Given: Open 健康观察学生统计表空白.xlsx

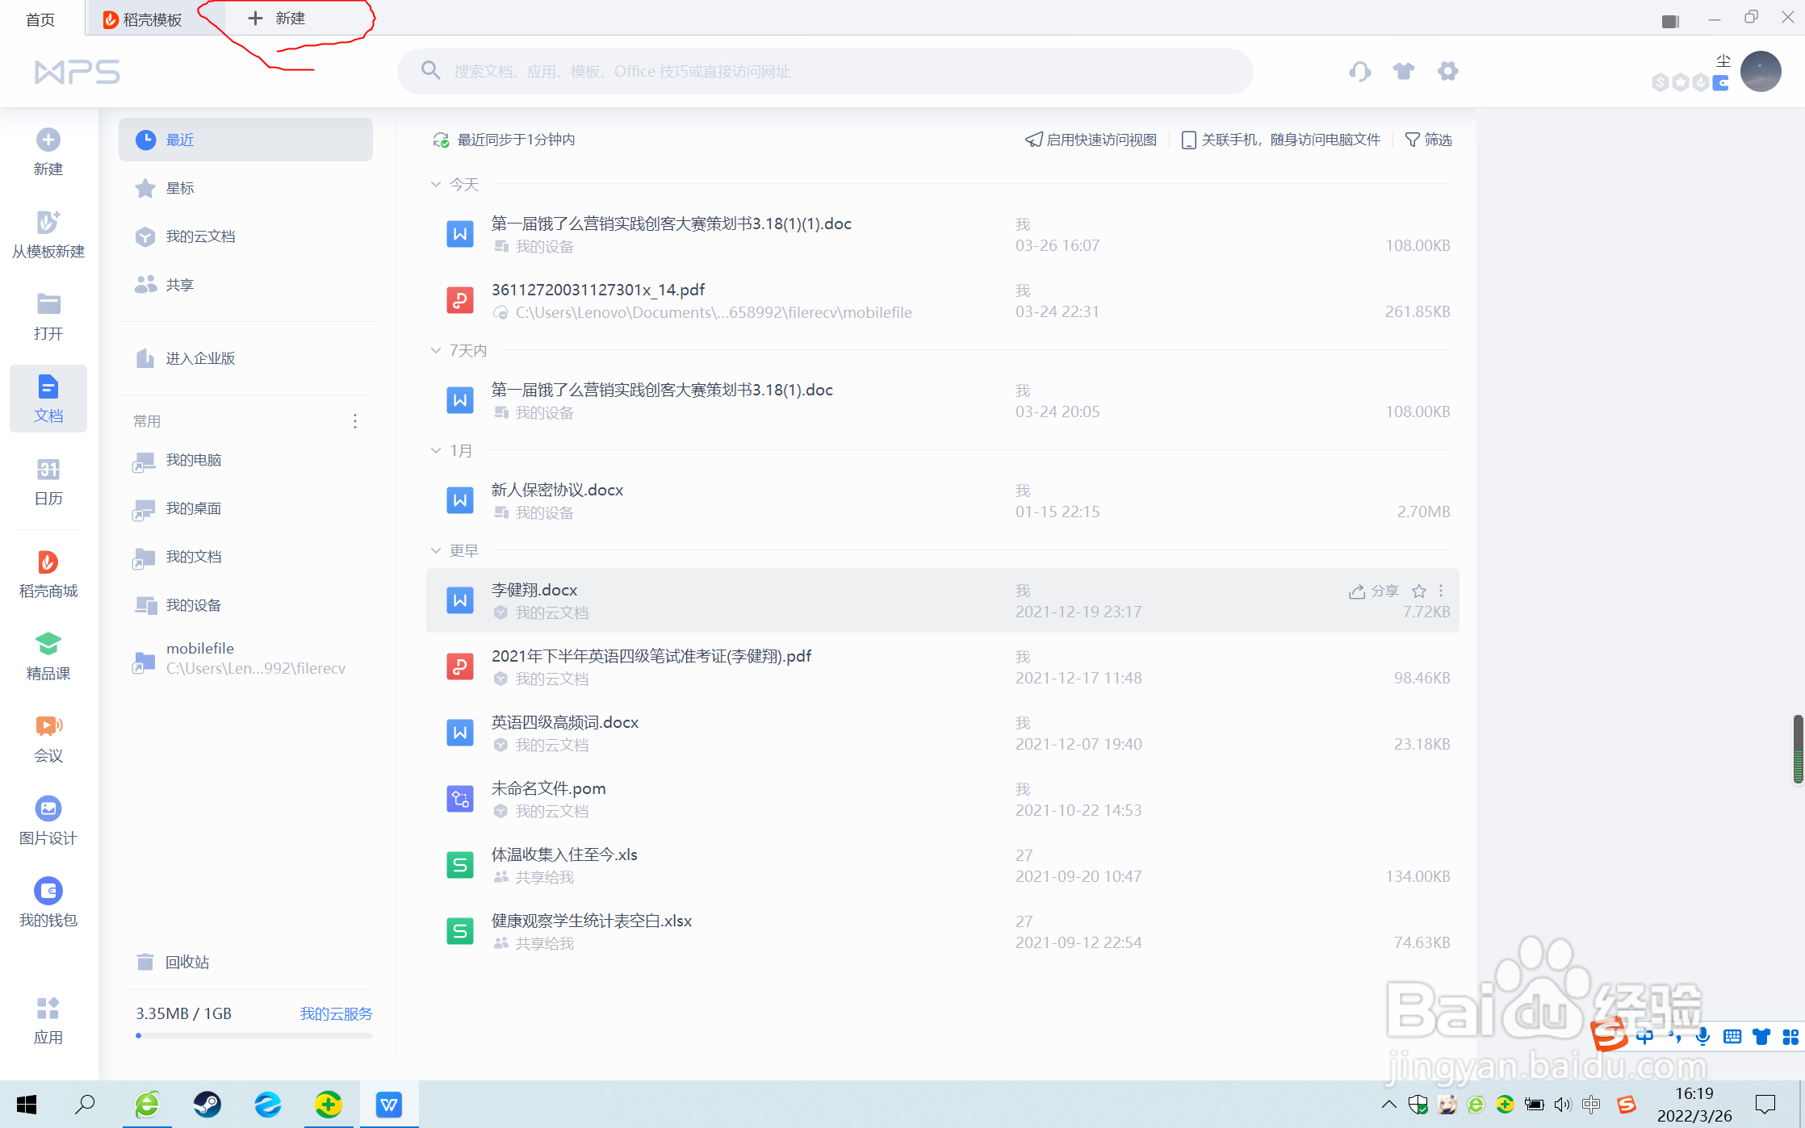Looking at the screenshot, I should [x=943, y=932].
